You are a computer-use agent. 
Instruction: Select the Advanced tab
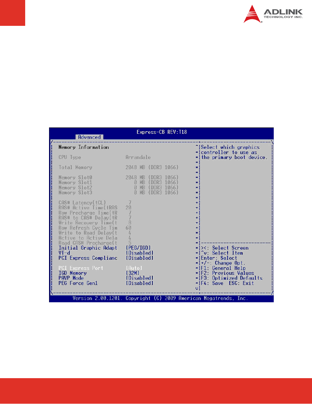(x=89, y=137)
